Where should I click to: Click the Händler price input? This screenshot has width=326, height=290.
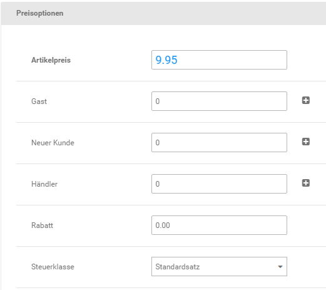coord(219,184)
